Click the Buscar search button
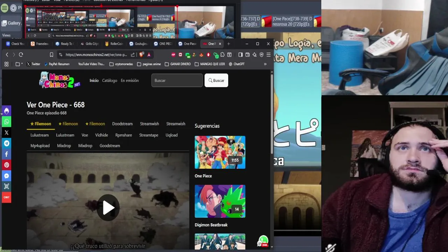 (x=216, y=80)
